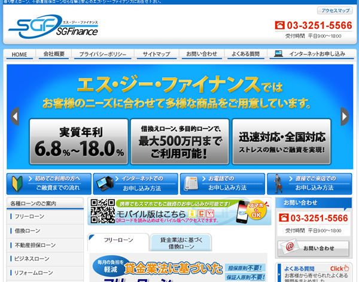Click the next slide arrow on banner
359x282 pixels.
coord(345,116)
